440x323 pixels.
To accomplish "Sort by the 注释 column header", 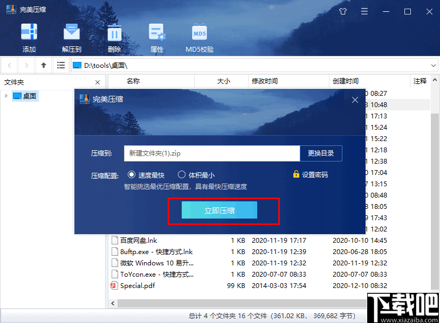I will 420,81.
